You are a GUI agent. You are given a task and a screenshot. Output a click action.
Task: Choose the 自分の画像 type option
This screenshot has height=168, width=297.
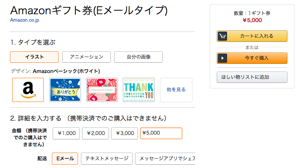coord(138,57)
